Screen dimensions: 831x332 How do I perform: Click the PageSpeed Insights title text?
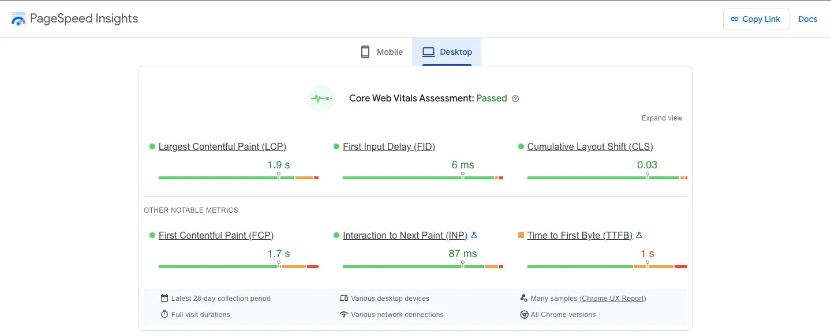84,18
